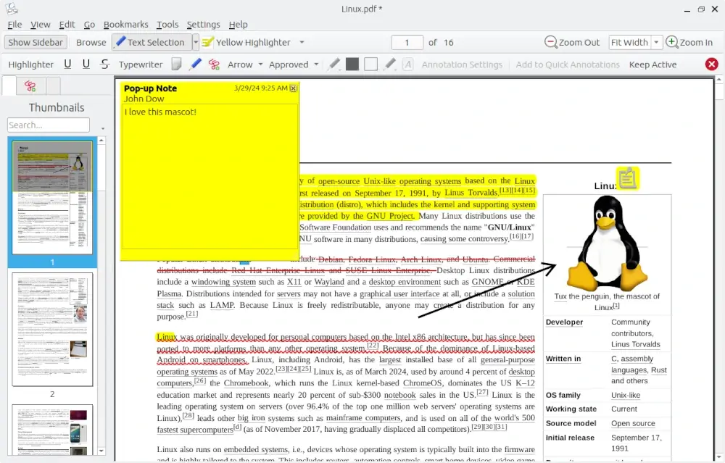The image size is (725, 463).
Task: Follow the 'Rust' link in infobox
Action: [x=659, y=370]
